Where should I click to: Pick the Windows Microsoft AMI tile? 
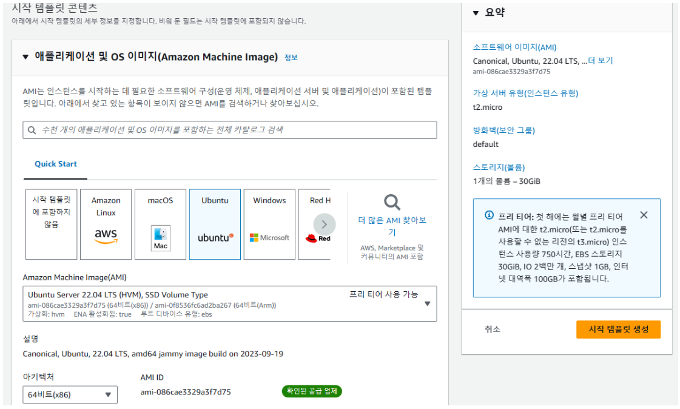tap(269, 225)
